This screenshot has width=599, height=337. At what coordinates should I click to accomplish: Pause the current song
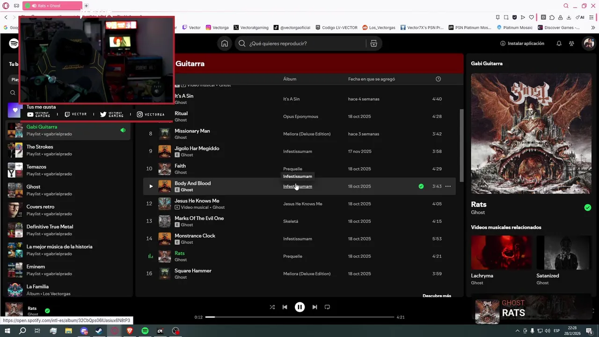click(299, 307)
